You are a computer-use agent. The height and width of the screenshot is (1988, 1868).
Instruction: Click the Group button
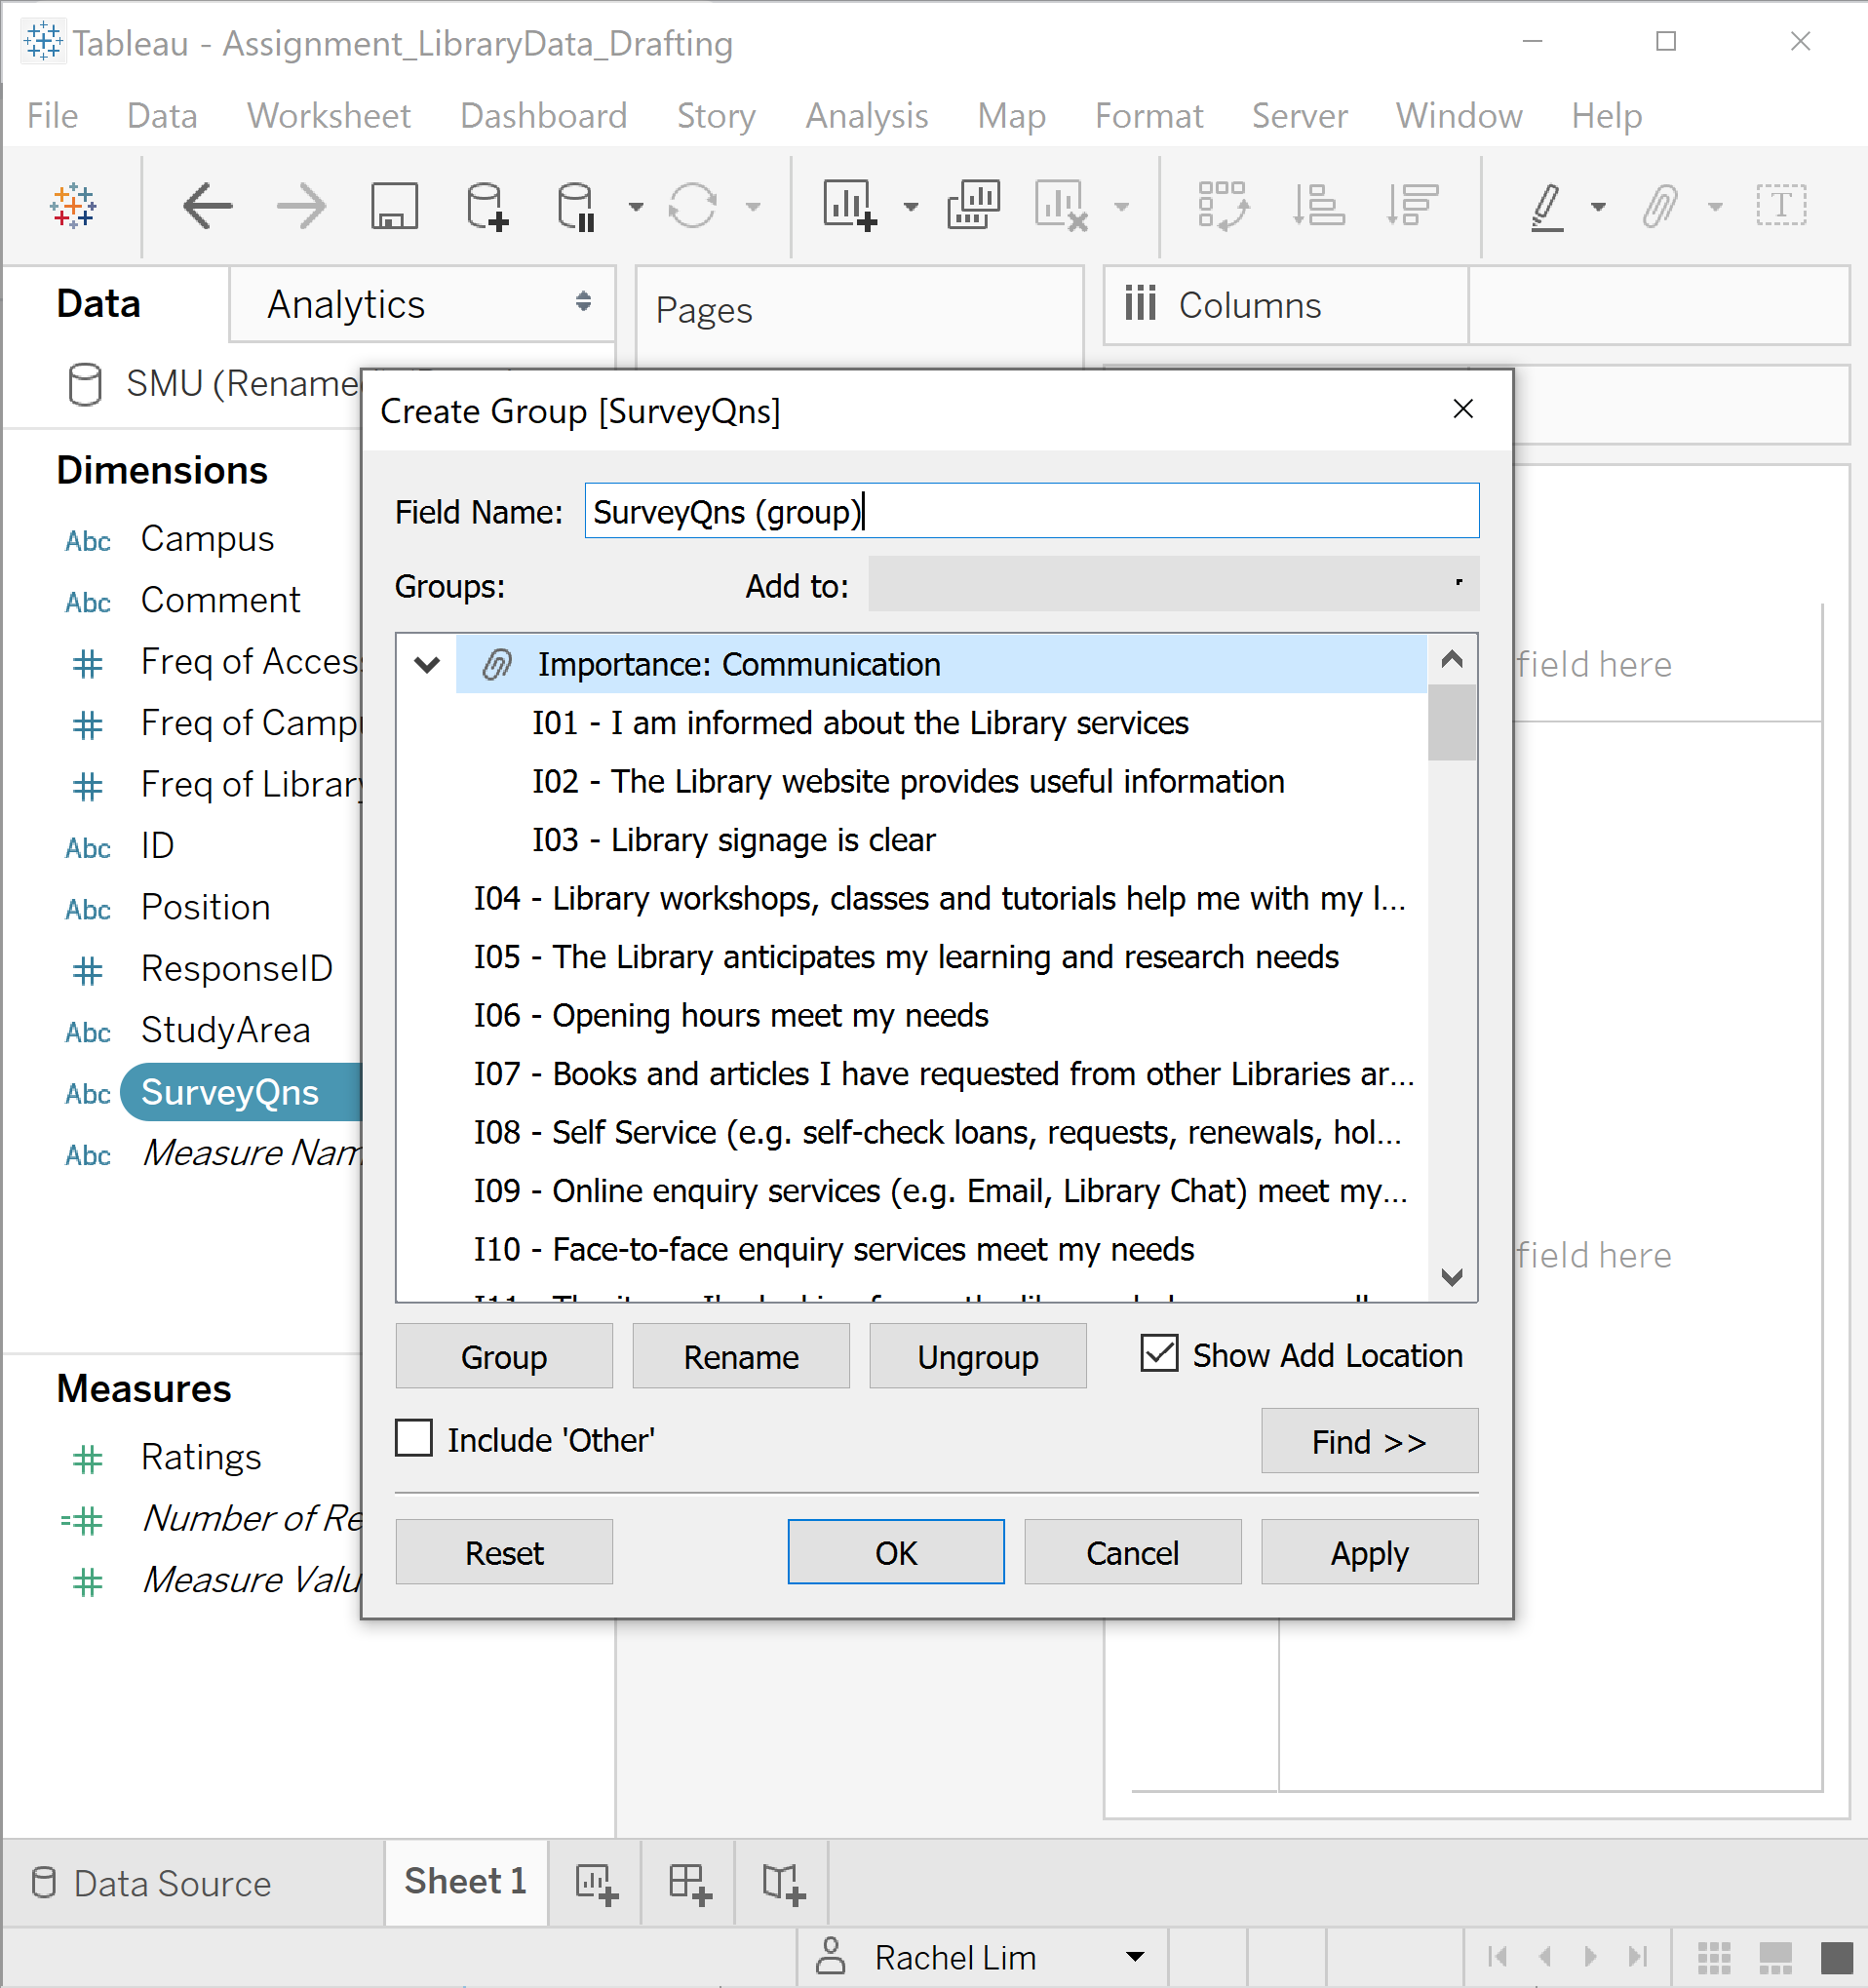click(504, 1356)
